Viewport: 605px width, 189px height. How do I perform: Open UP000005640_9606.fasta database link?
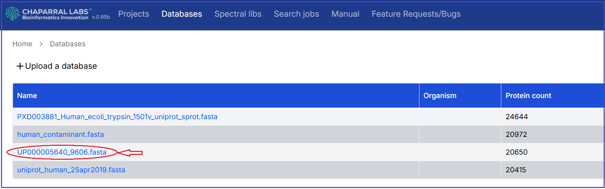point(62,152)
